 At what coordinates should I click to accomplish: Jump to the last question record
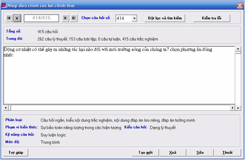tap(74, 18)
